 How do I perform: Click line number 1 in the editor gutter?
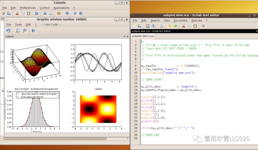coord(136,41)
